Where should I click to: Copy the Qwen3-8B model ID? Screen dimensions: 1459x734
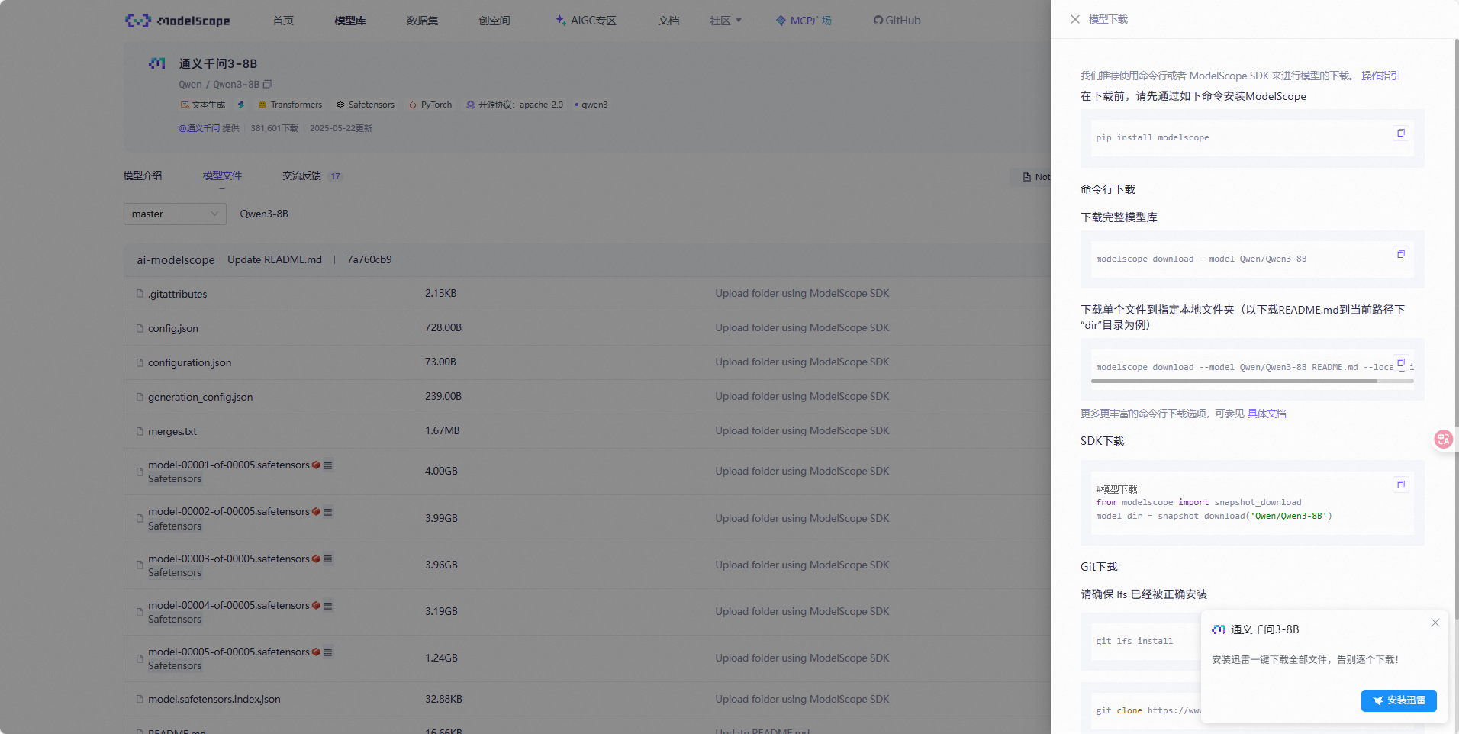[267, 84]
